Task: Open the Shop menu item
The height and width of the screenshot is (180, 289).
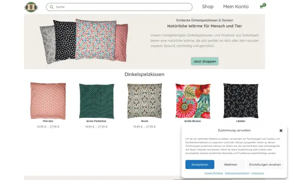Action: point(208,7)
